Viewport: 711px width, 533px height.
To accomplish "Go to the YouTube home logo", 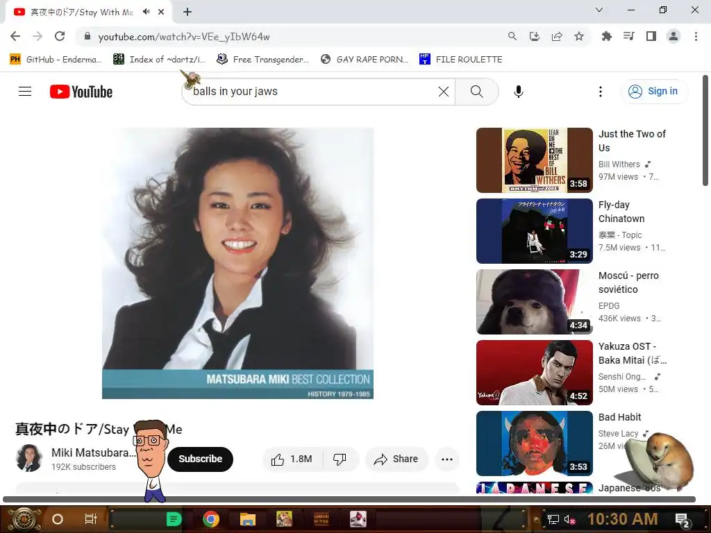I will [x=81, y=92].
